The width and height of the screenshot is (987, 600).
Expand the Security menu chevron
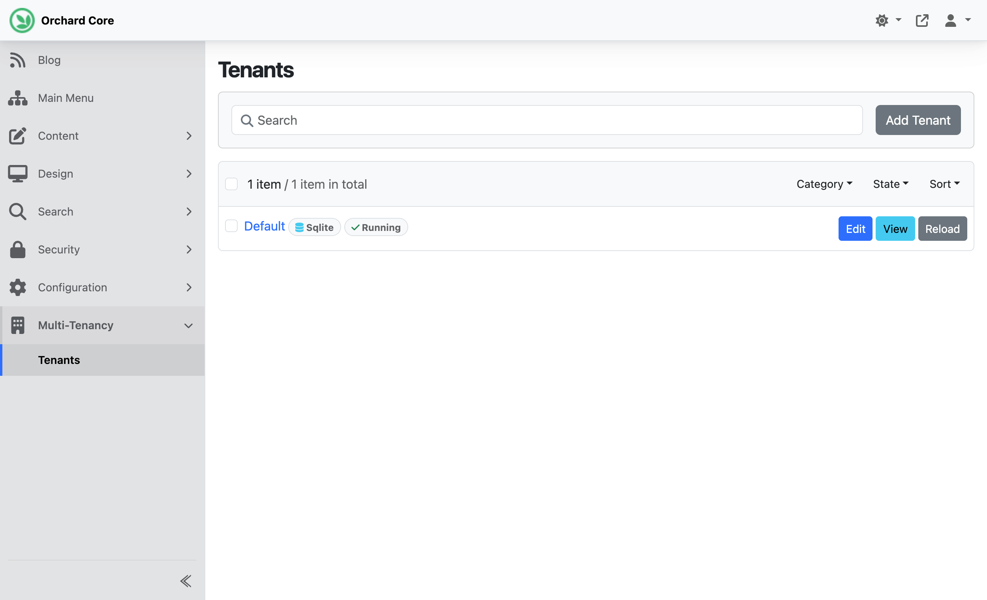189,249
